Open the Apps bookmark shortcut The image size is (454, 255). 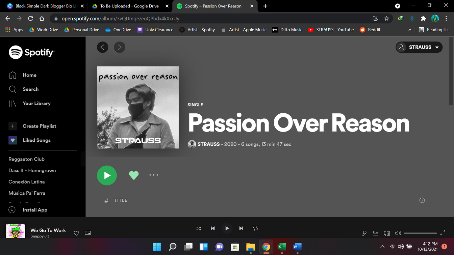15,30
